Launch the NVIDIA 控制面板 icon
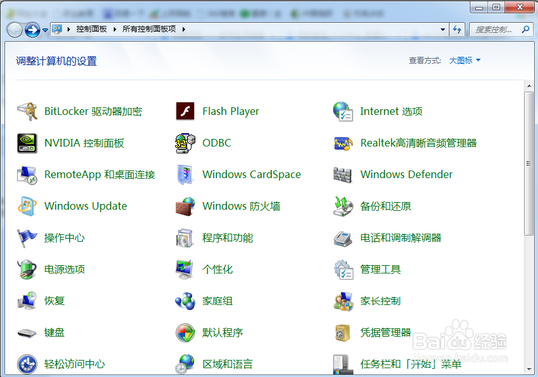 click(27, 143)
